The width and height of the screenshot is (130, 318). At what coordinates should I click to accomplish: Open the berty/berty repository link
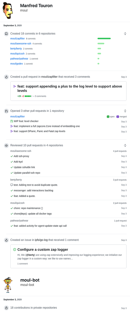pyautogui.click(x=16, y=49)
